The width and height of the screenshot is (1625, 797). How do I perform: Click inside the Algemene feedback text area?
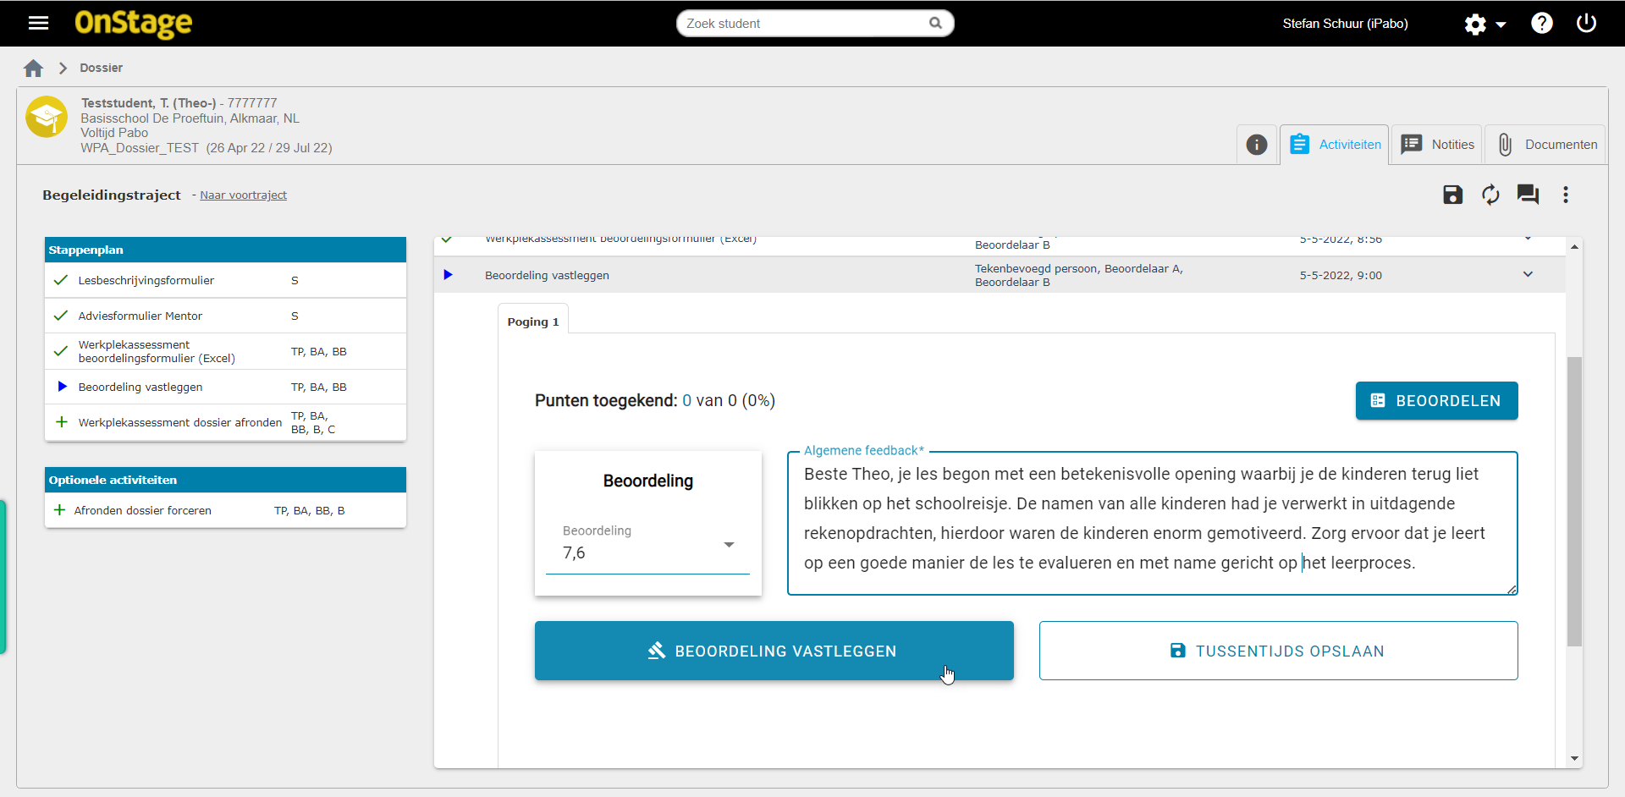pos(1152,523)
